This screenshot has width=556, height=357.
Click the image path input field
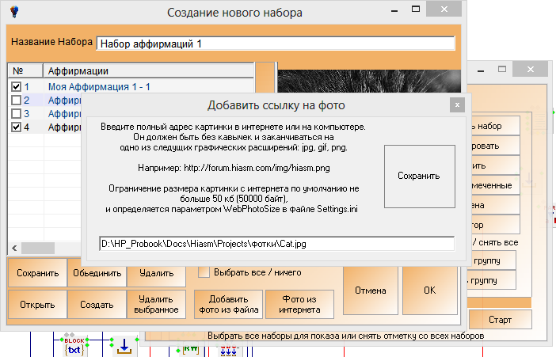(276, 244)
